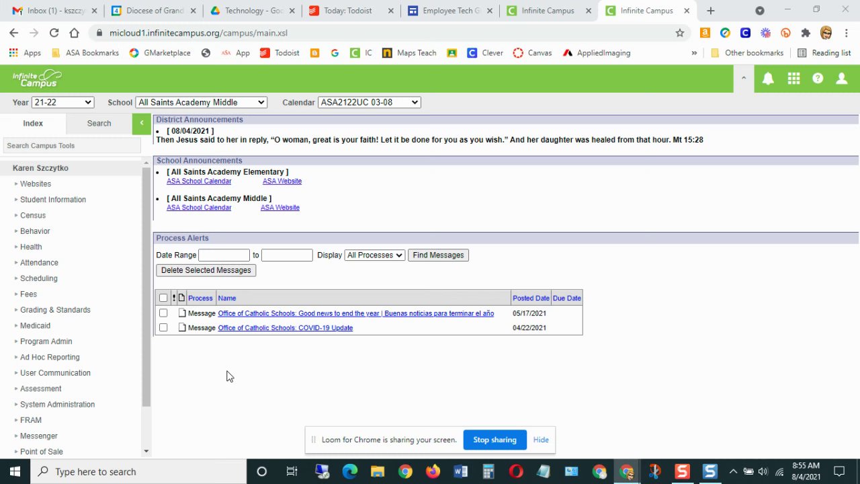Open the Clever bookmark
This screenshot has height=484, width=860.
tap(485, 53)
